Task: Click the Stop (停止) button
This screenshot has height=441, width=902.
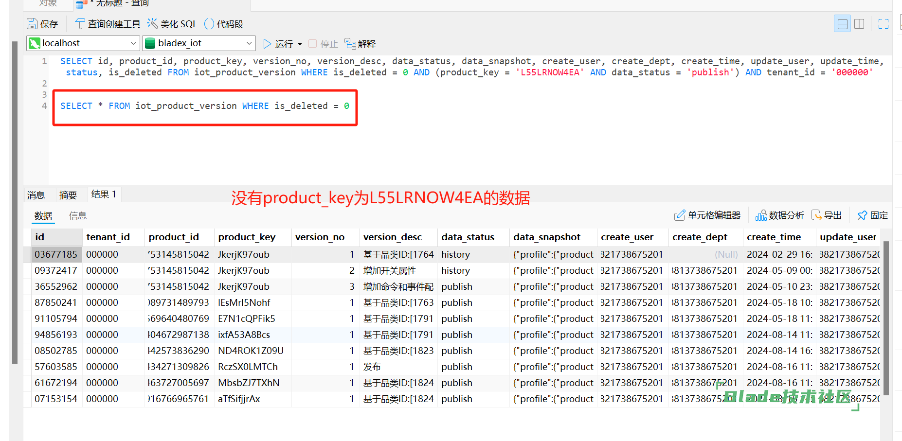Action: click(x=323, y=44)
